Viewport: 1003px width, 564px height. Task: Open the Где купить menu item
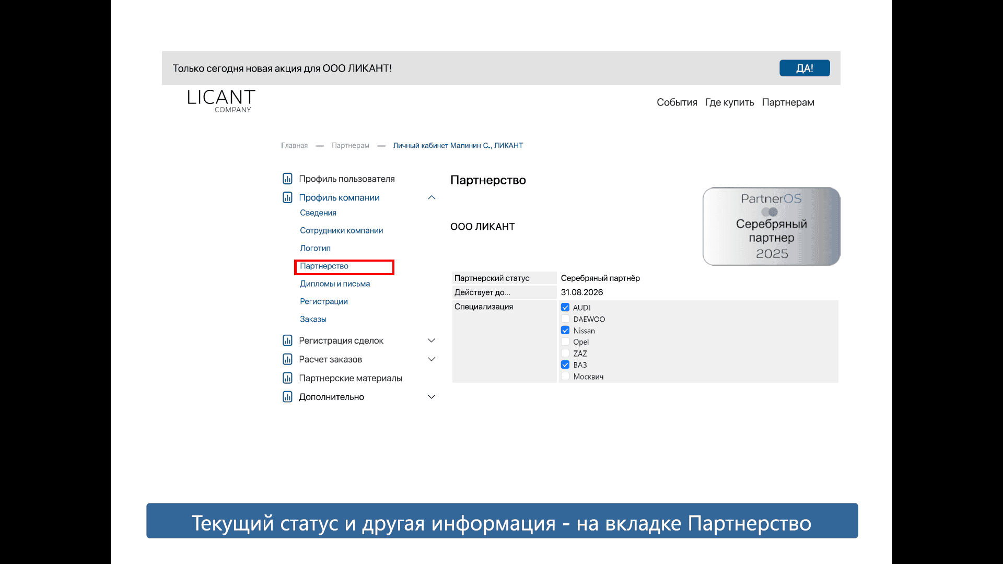pyautogui.click(x=729, y=102)
